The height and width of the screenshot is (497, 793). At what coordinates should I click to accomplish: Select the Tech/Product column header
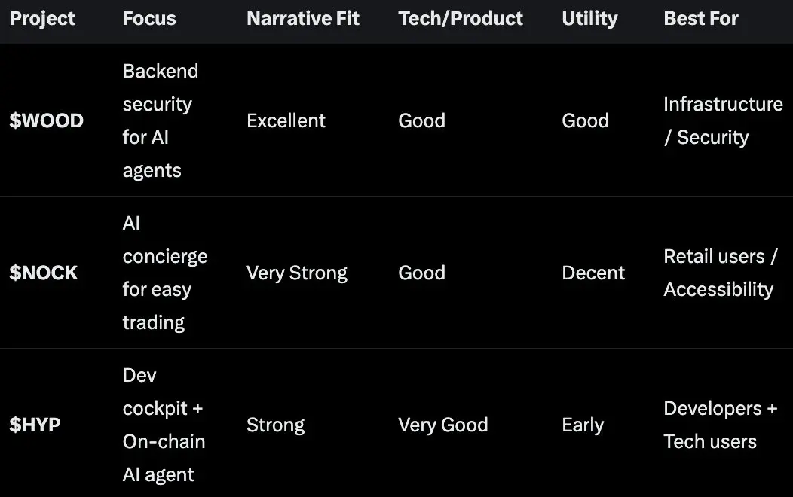click(461, 19)
